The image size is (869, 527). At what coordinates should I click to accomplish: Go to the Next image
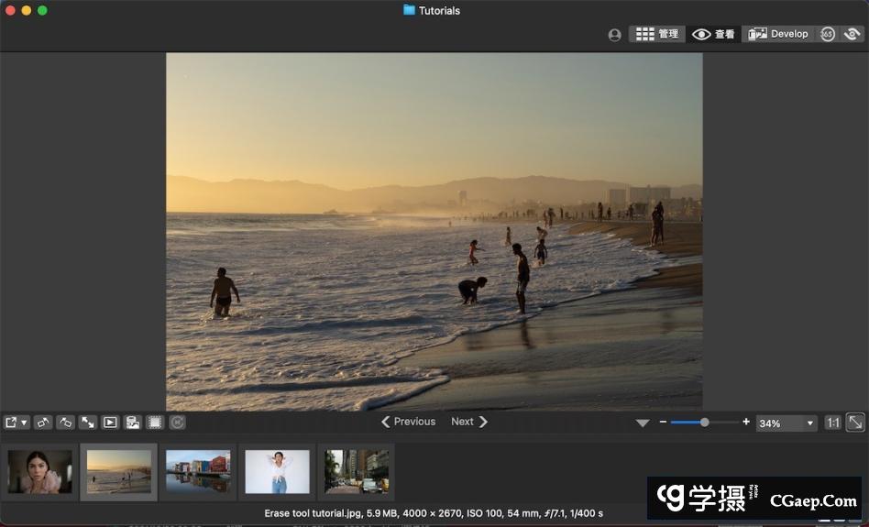tap(469, 422)
